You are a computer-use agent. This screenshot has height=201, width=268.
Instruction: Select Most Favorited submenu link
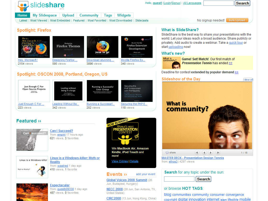[97, 20]
